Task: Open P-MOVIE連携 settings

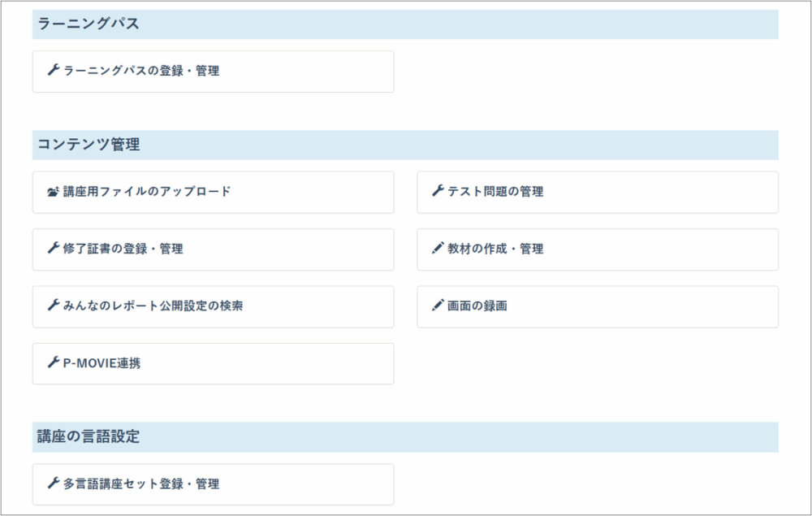Action: coord(214,364)
